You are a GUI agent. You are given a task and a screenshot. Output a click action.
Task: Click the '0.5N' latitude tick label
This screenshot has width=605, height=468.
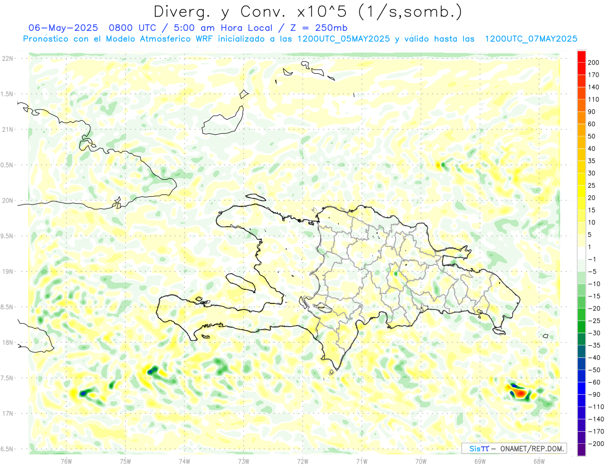point(8,165)
